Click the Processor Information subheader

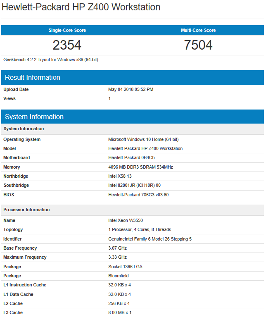click(x=133, y=210)
